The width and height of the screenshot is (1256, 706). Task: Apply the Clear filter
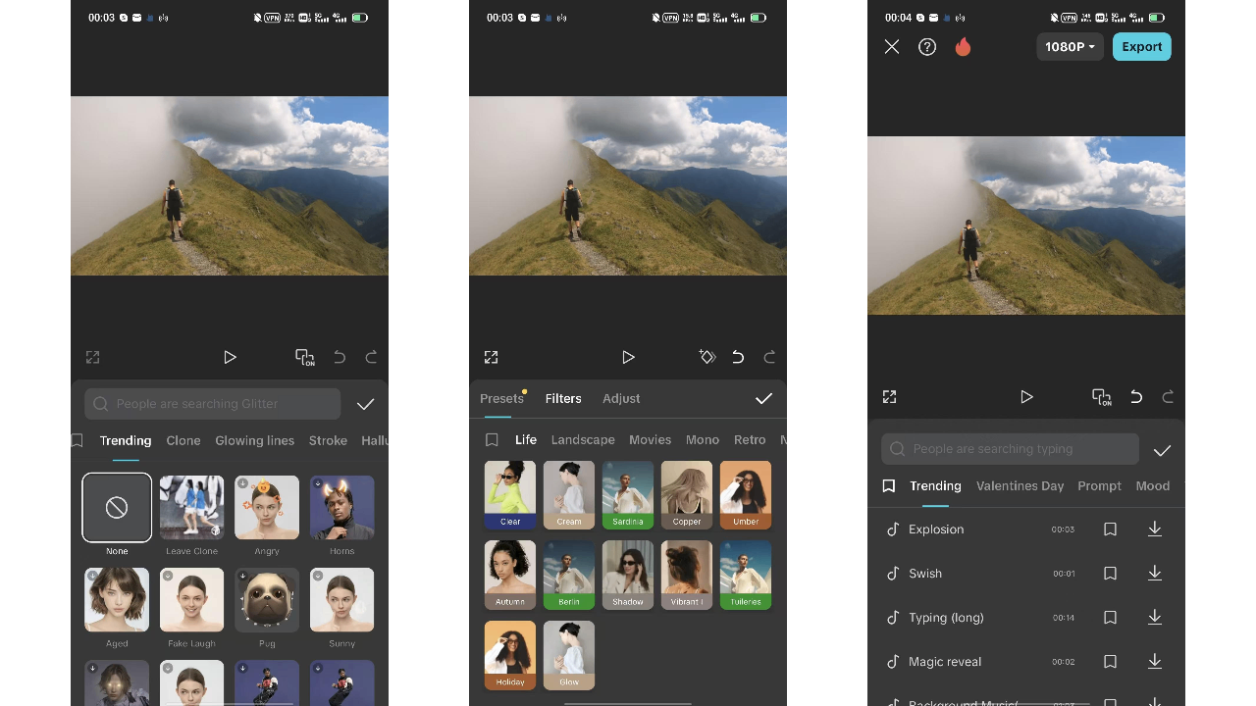(510, 495)
